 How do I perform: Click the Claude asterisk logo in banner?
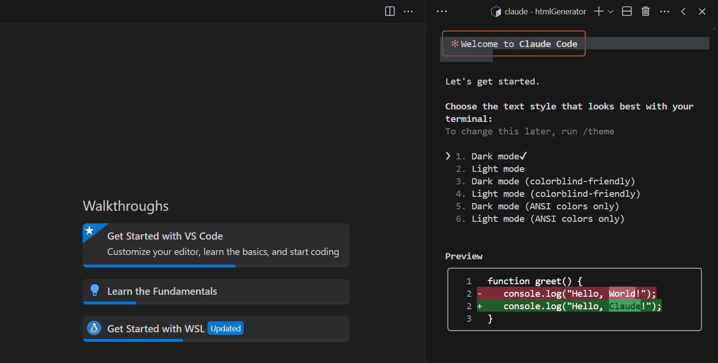tap(454, 44)
